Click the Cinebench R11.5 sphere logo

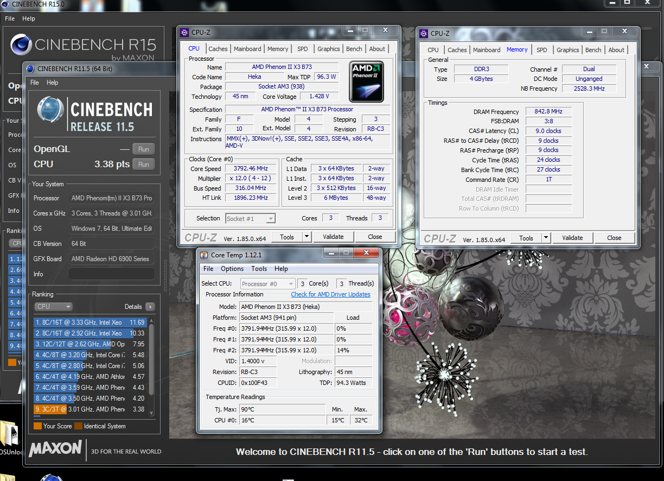coord(50,110)
